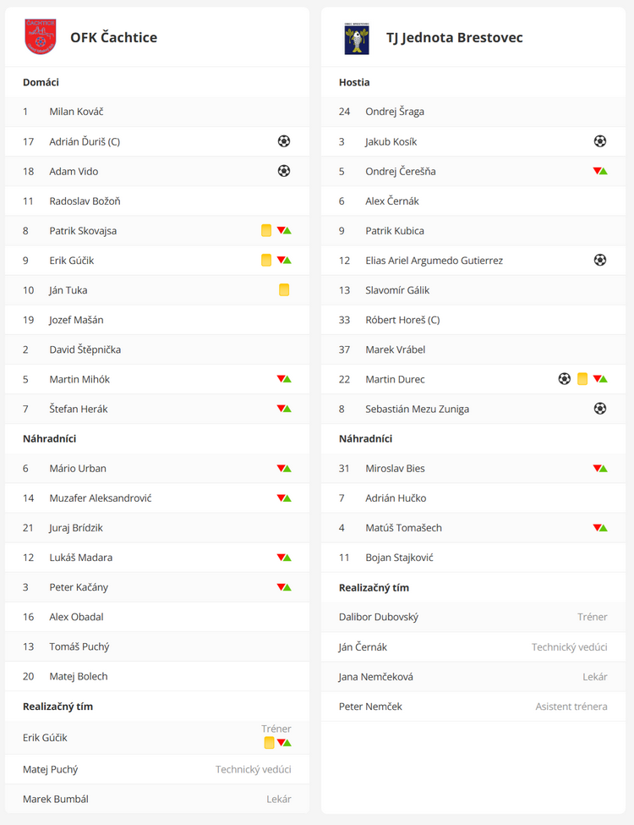Click yellow card icon next to Ján Tuka
This screenshot has width=634, height=825.
click(284, 290)
